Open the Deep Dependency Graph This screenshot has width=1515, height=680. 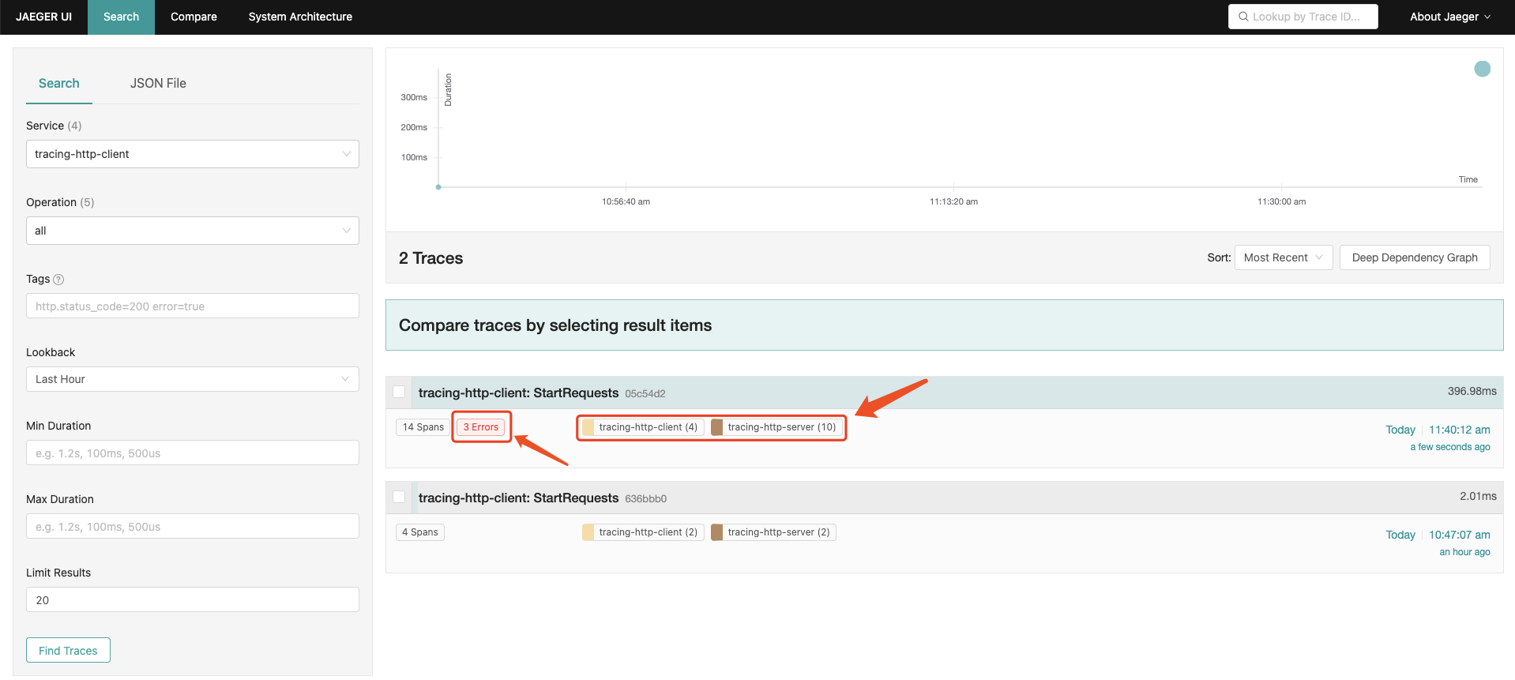point(1414,257)
